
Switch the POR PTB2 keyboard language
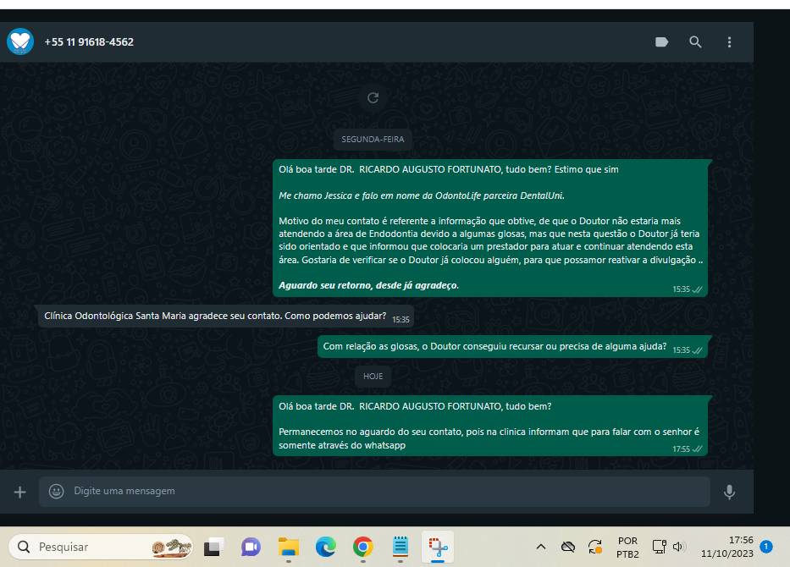point(627,548)
